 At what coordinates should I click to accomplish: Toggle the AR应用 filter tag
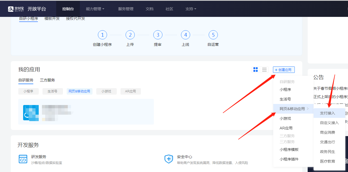tap(130, 91)
